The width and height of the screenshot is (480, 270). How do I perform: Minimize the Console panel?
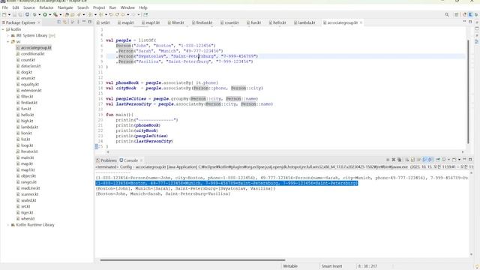coord(464,160)
